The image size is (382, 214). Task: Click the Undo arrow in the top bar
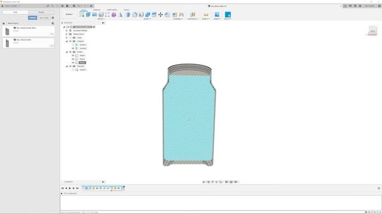coord(79,6)
